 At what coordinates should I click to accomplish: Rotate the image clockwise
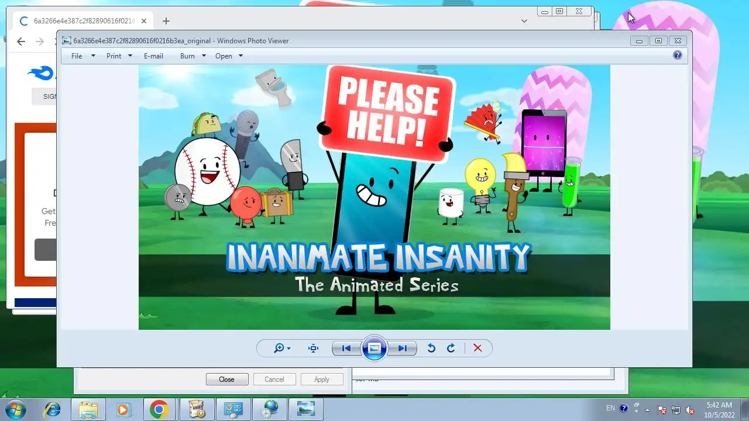451,348
